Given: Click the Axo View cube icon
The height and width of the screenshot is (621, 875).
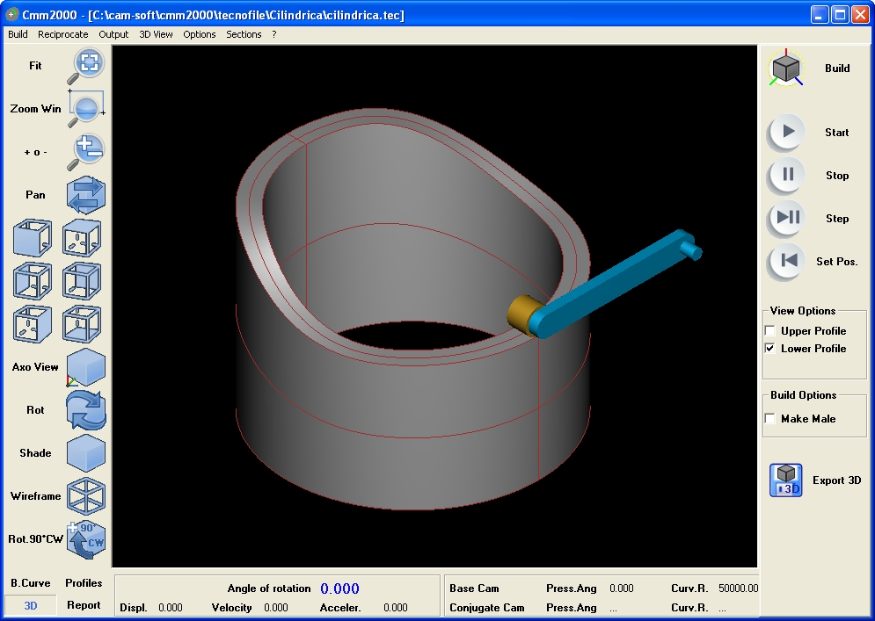Looking at the screenshot, I should (86, 367).
